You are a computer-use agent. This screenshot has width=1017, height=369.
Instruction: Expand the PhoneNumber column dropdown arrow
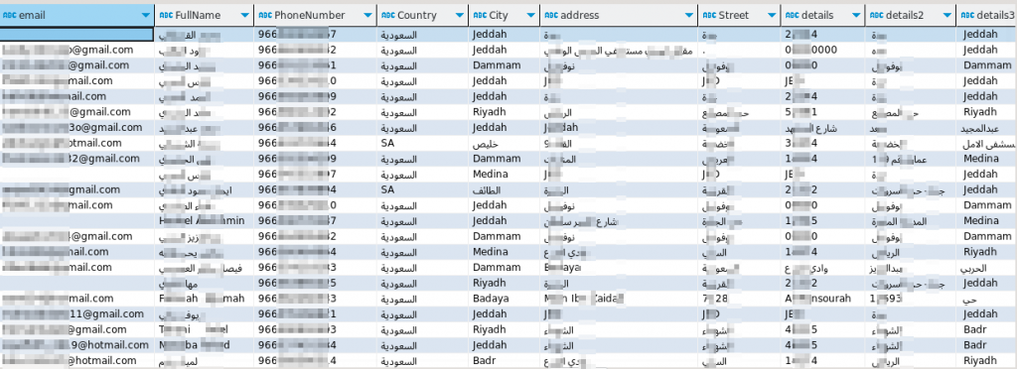[367, 15]
